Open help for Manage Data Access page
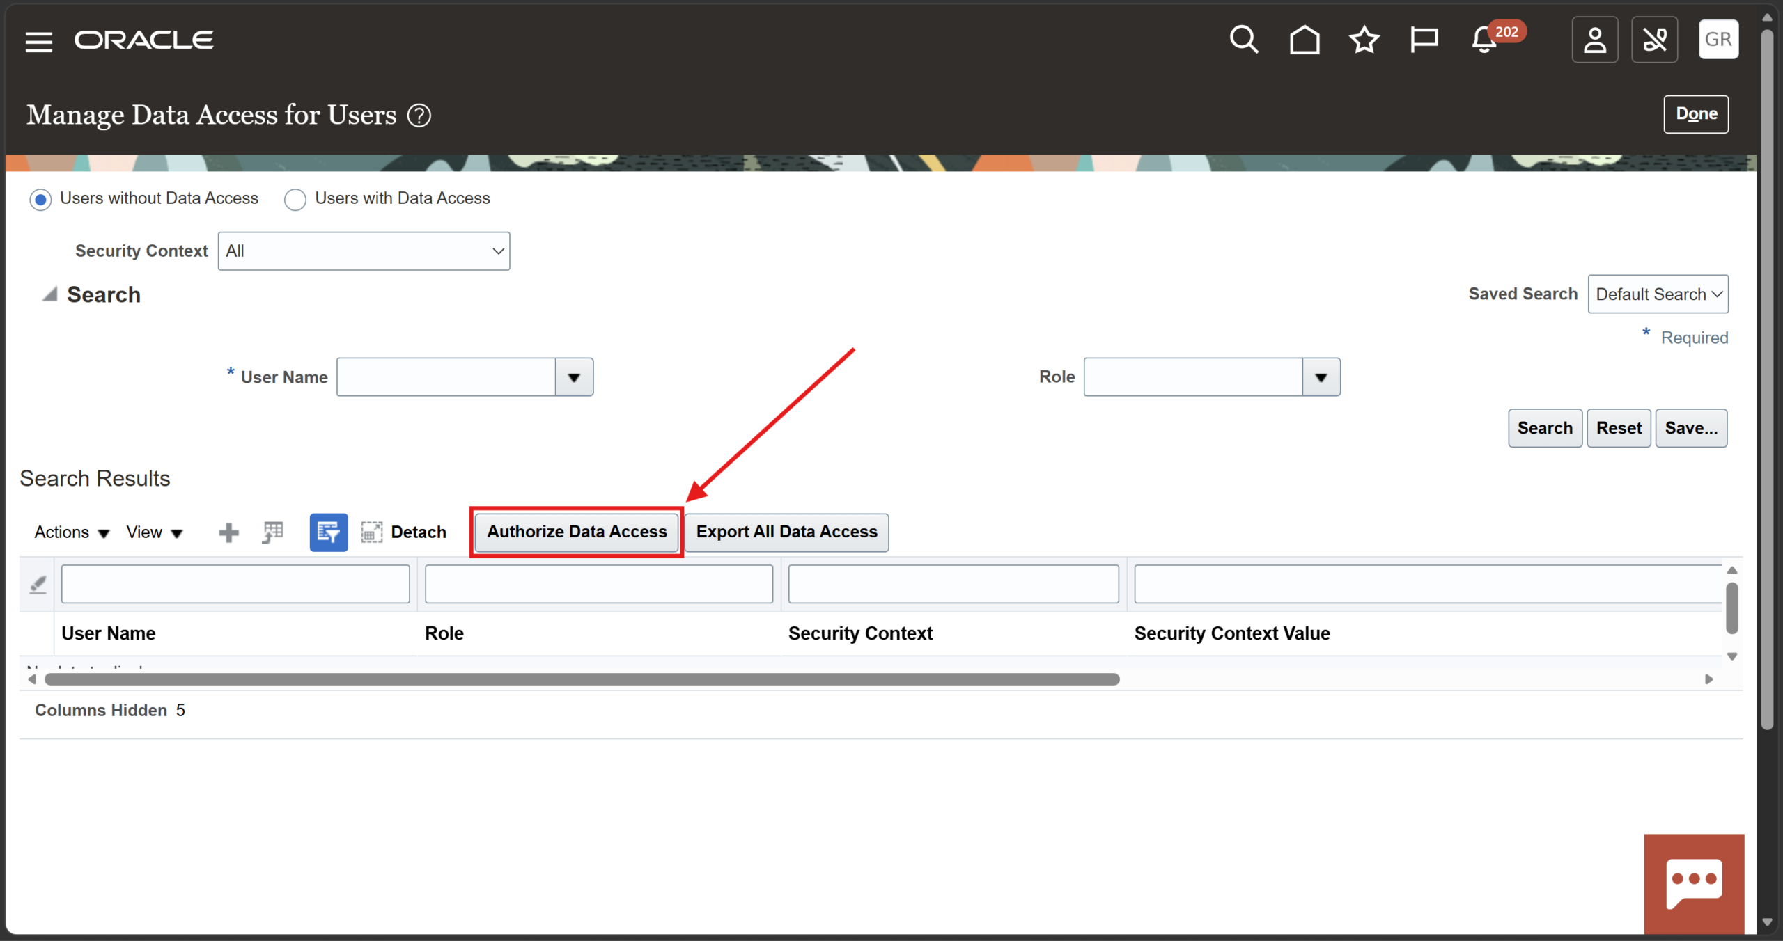Image resolution: width=1783 pixels, height=941 pixels. (419, 116)
